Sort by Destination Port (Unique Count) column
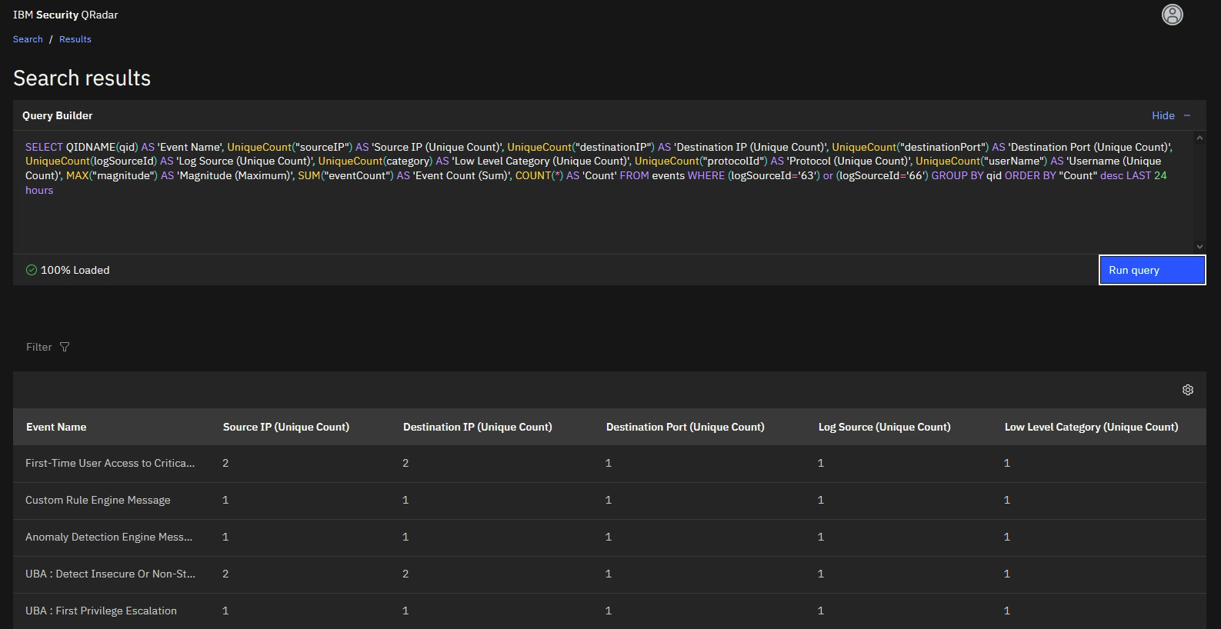The image size is (1221, 629). coord(685,427)
